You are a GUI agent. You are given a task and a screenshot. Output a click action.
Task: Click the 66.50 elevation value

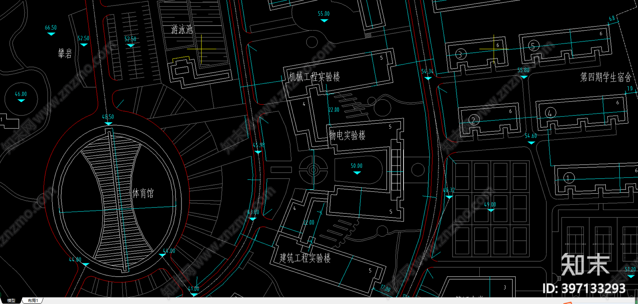pyautogui.click(x=51, y=28)
